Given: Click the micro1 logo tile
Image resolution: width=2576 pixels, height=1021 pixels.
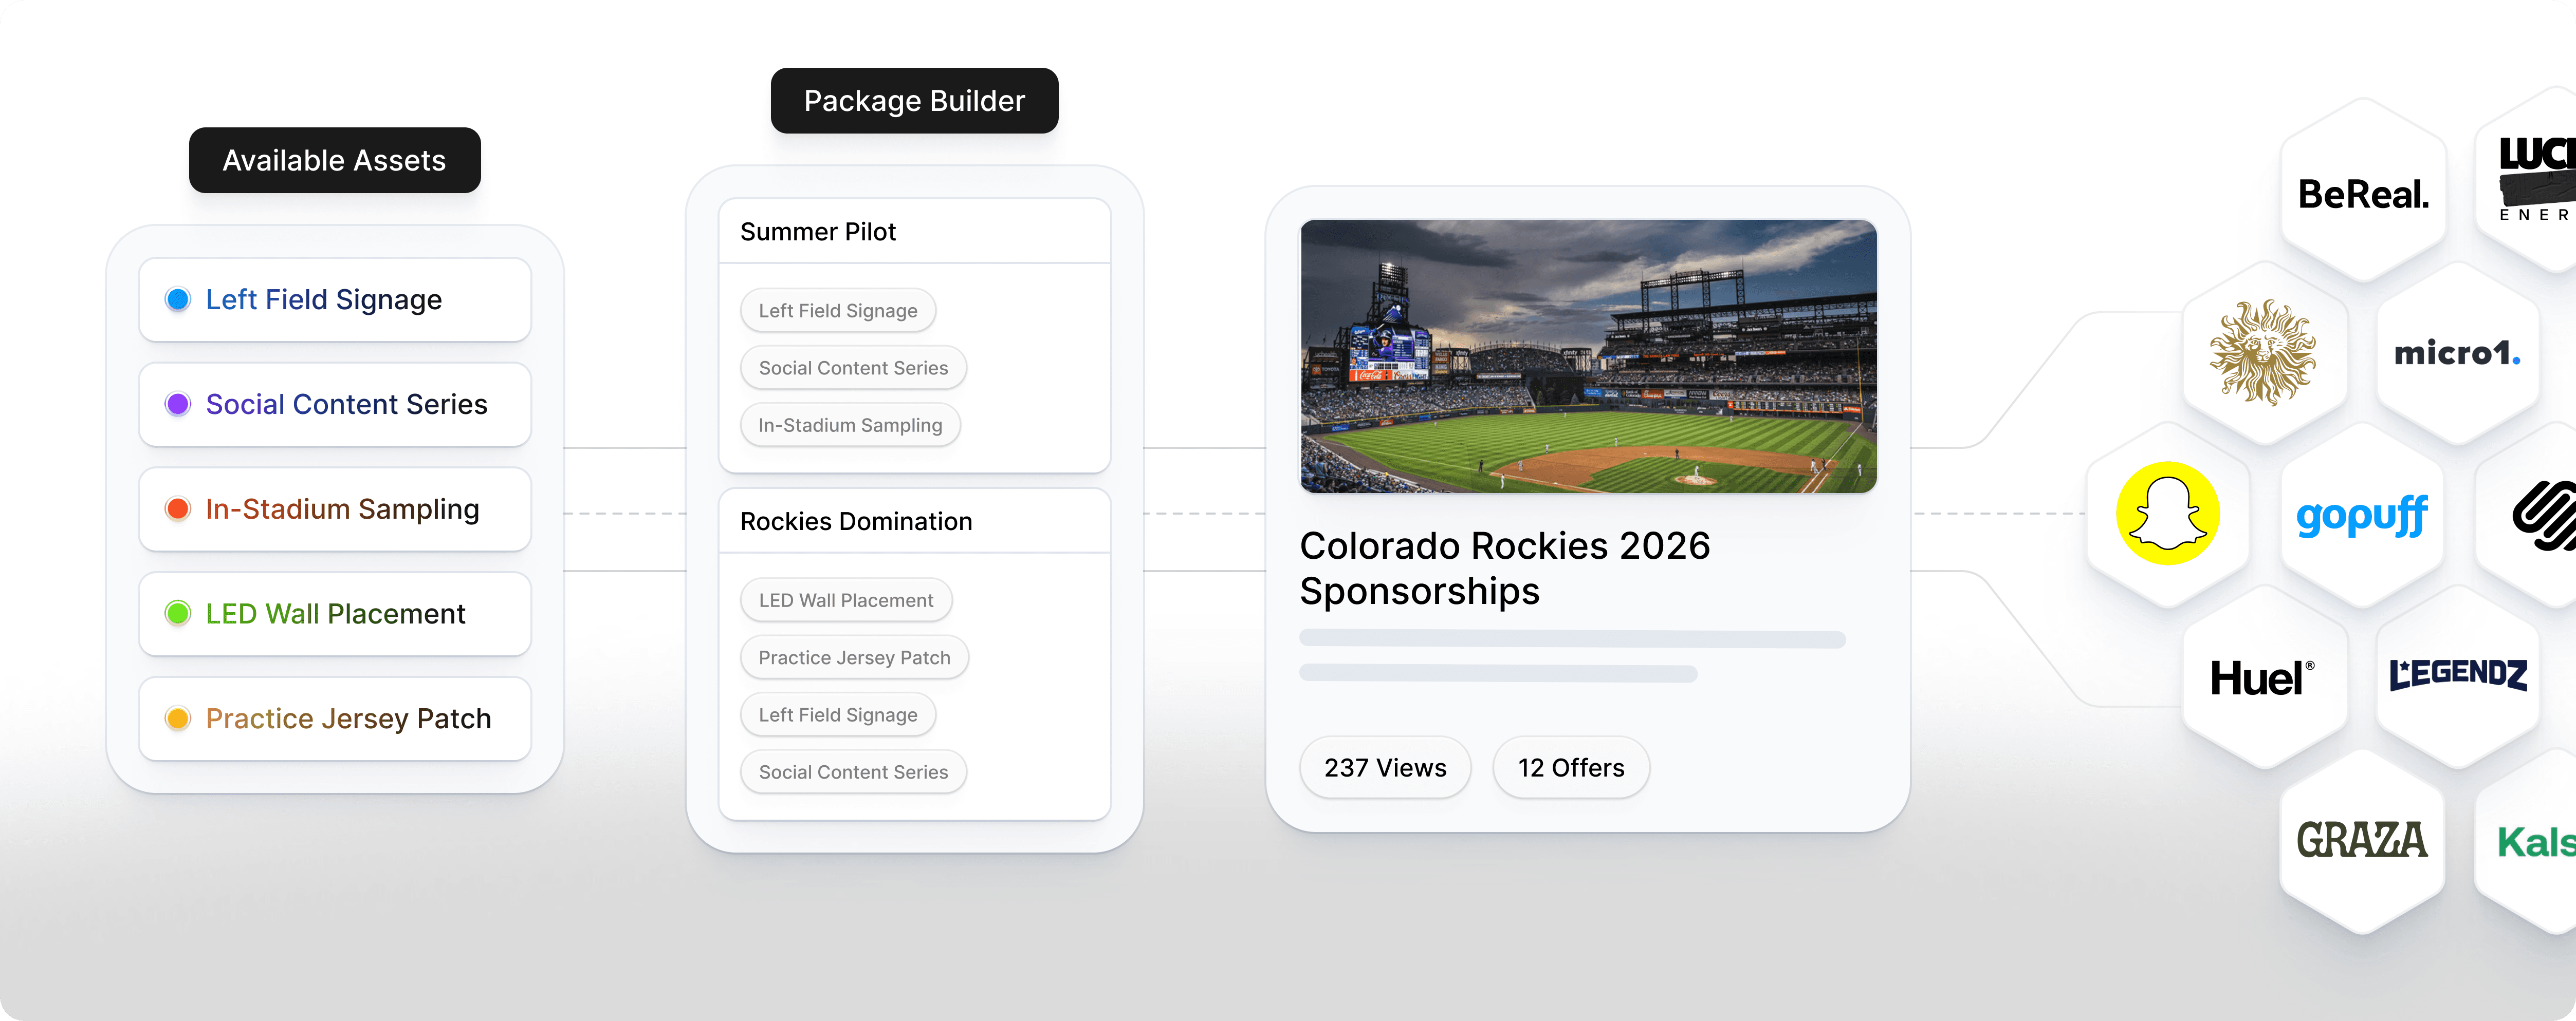Looking at the screenshot, I should point(2458,353).
